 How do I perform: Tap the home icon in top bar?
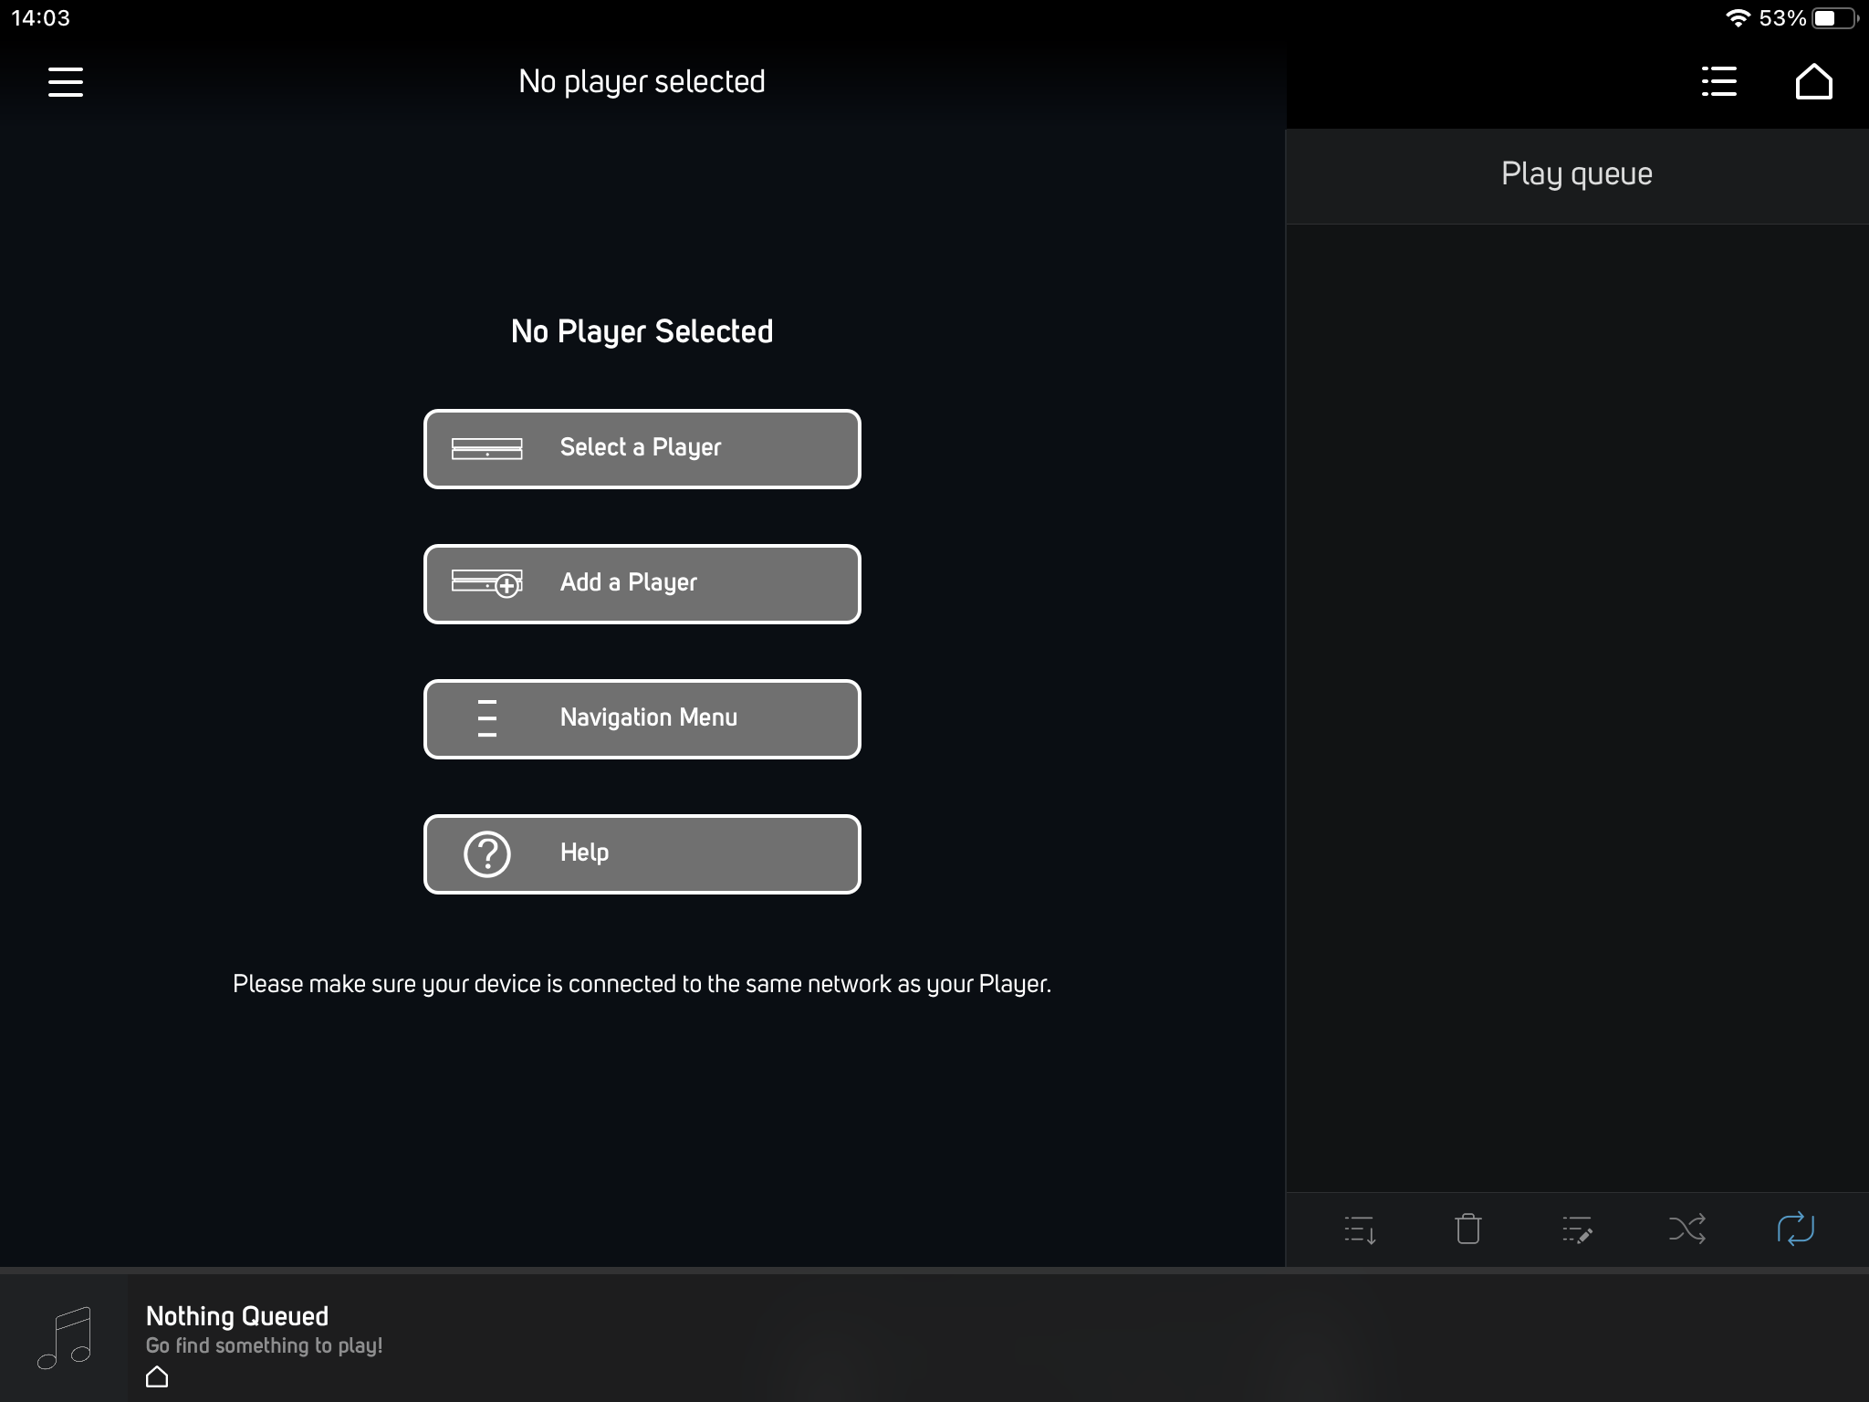coord(1813,82)
